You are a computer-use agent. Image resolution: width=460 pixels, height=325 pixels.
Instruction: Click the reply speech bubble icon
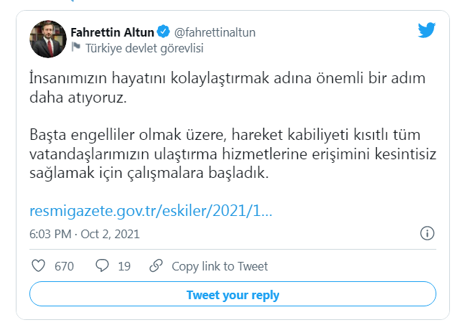[x=103, y=266]
